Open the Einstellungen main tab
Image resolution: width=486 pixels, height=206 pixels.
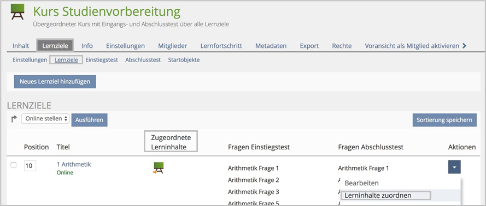[x=125, y=46]
